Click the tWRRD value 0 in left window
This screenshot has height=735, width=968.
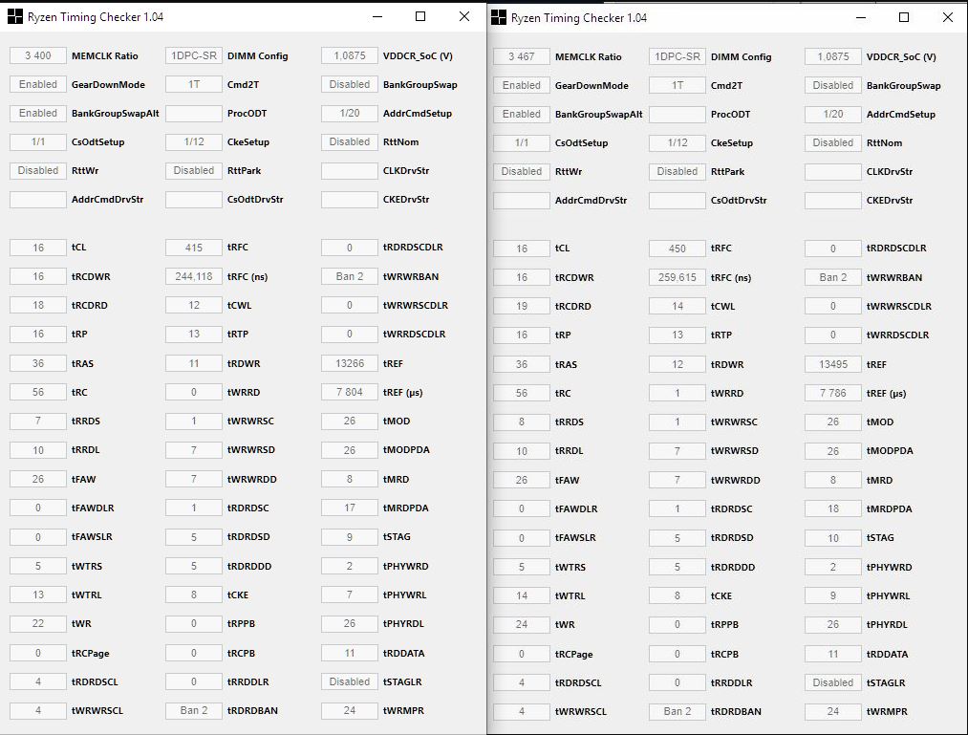pyautogui.click(x=194, y=392)
